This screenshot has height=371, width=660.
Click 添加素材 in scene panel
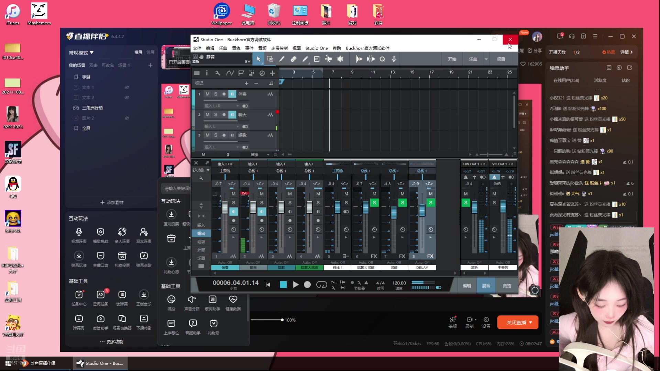click(x=112, y=202)
